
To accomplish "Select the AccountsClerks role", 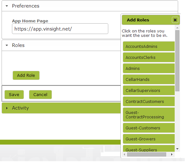I will (x=149, y=57).
